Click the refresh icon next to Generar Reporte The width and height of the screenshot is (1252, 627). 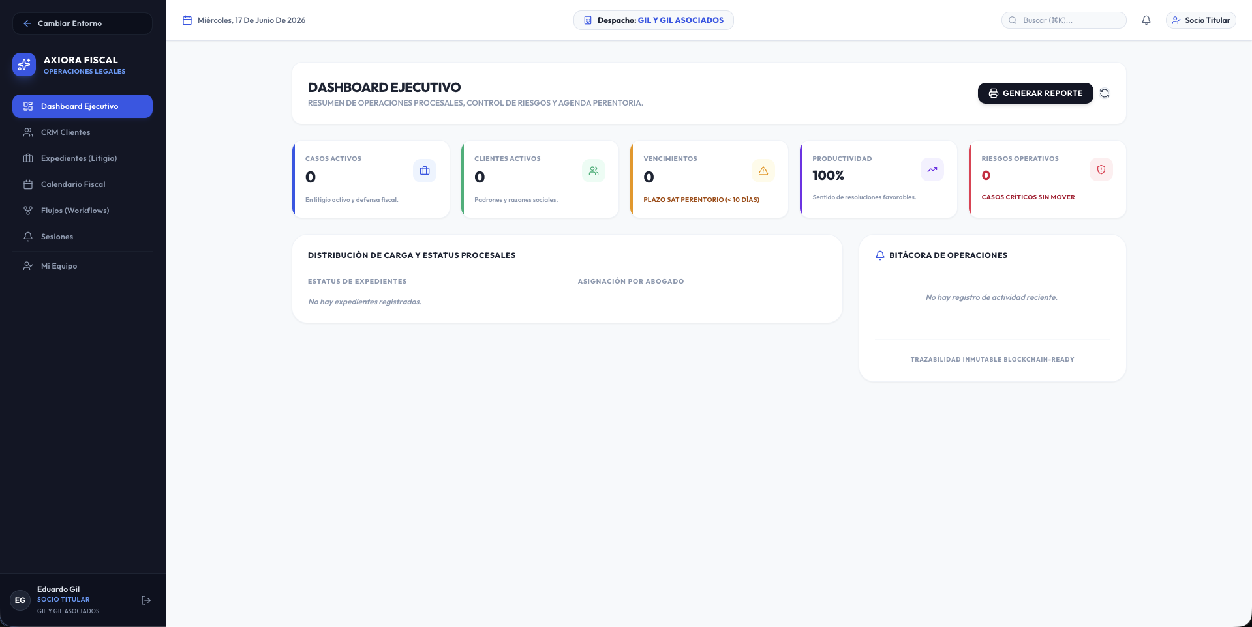[1105, 93]
